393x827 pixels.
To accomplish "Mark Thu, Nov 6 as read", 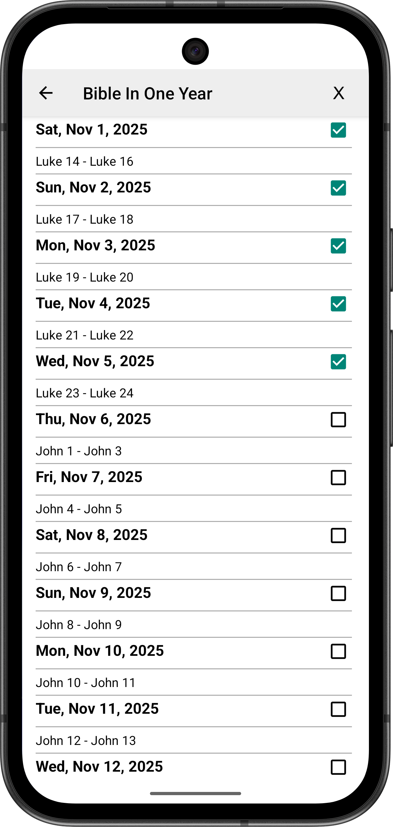I will coord(338,420).
